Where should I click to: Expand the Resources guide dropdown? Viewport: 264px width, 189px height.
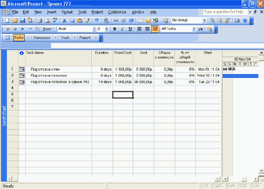tap(55, 38)
